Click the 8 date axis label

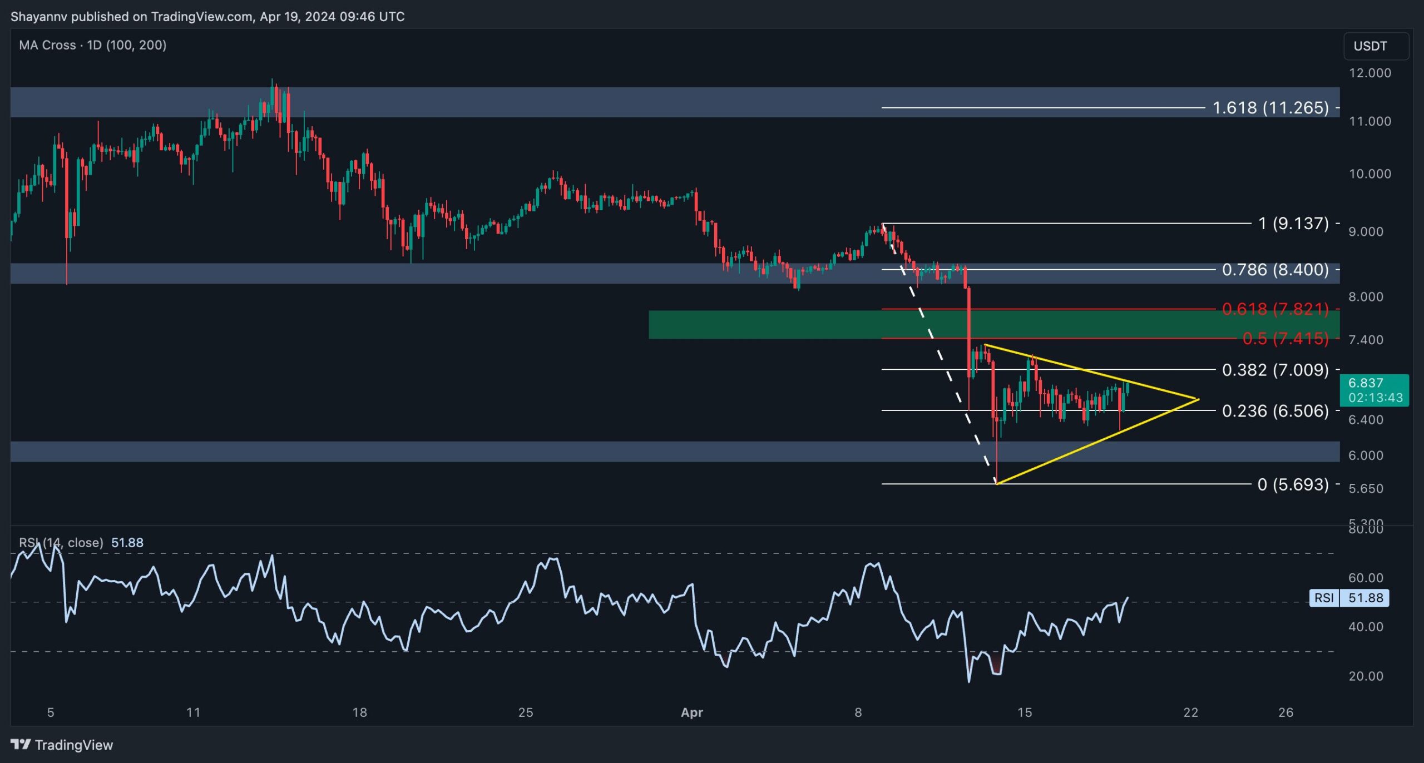(858, 712)
